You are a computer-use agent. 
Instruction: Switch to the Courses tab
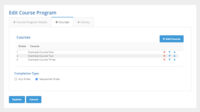[x=62, y=22]
